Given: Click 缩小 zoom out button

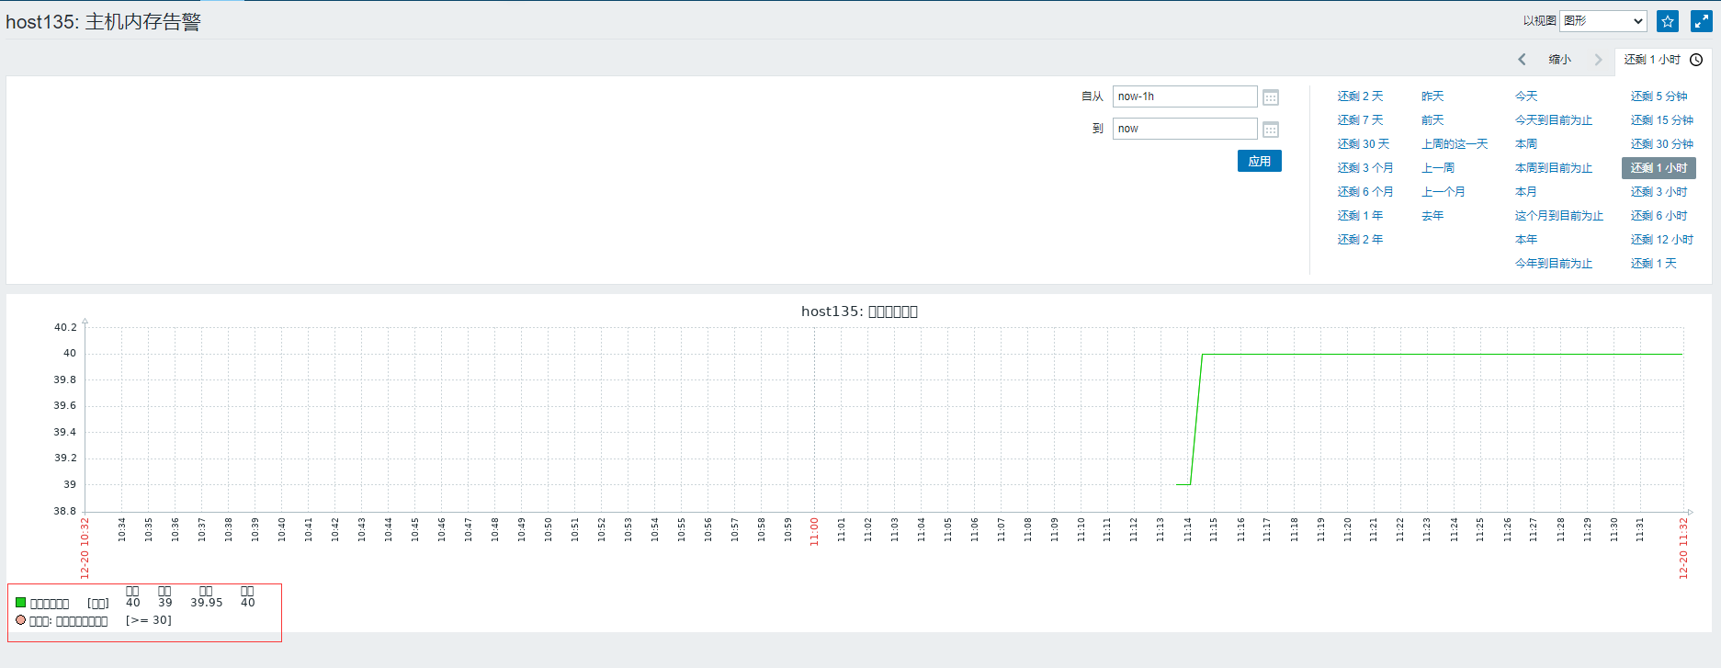Looking at the screenshot, I should [1560, 60].
